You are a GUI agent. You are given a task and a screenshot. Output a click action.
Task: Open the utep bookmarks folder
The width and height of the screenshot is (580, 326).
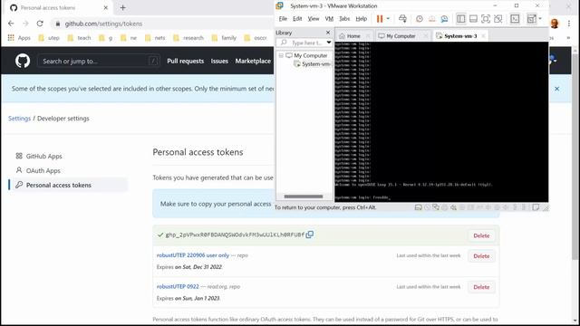pos(49,38)
